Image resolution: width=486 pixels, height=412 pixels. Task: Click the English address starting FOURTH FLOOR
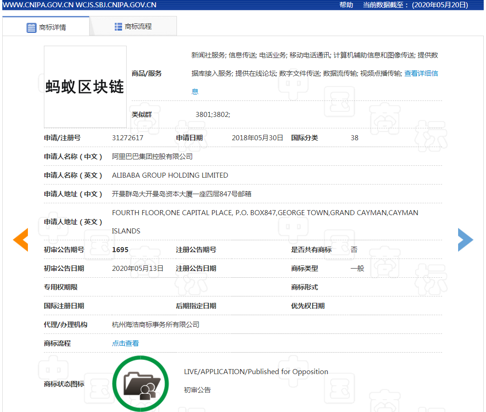[x=265, y=222]
